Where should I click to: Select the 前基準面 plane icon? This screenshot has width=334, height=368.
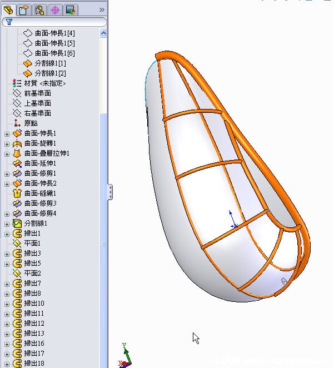pyautogui.click(x=17, y=93)
